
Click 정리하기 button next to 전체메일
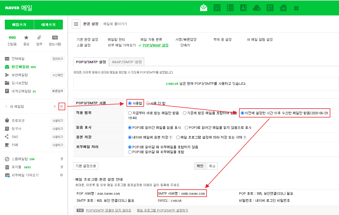[x=58, y=59]
